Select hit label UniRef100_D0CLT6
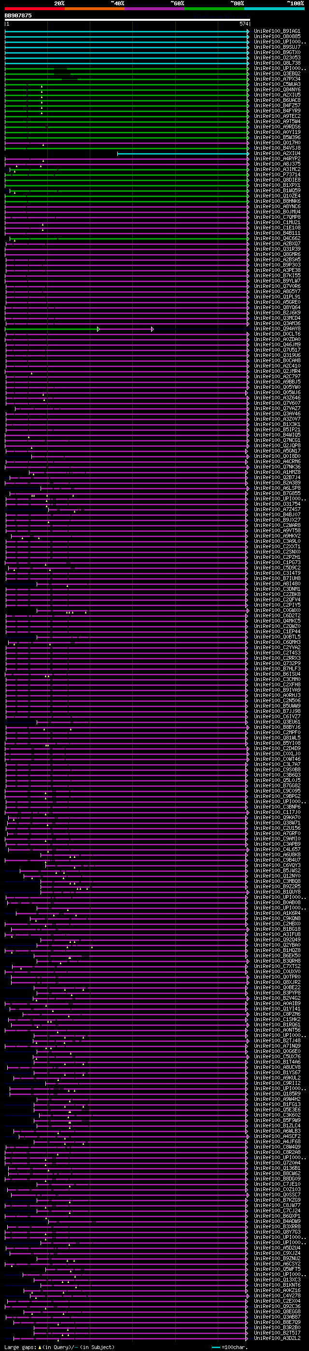 [x=278, y=334]
